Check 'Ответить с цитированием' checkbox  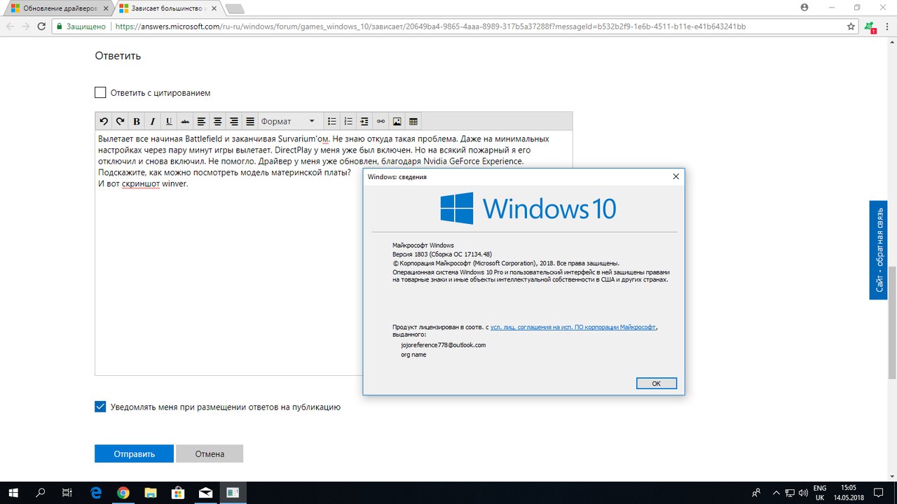click(100, 92)
